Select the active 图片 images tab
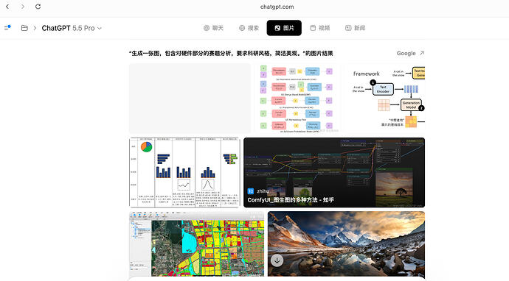Viewport: 509px width, 281px height. tap(284, 28)
